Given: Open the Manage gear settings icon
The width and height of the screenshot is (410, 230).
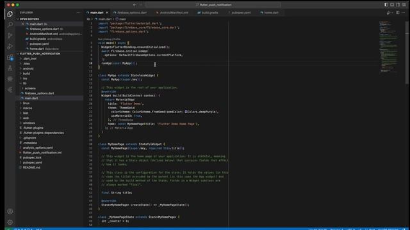Looking at the screenshot, I should [10, 222].
